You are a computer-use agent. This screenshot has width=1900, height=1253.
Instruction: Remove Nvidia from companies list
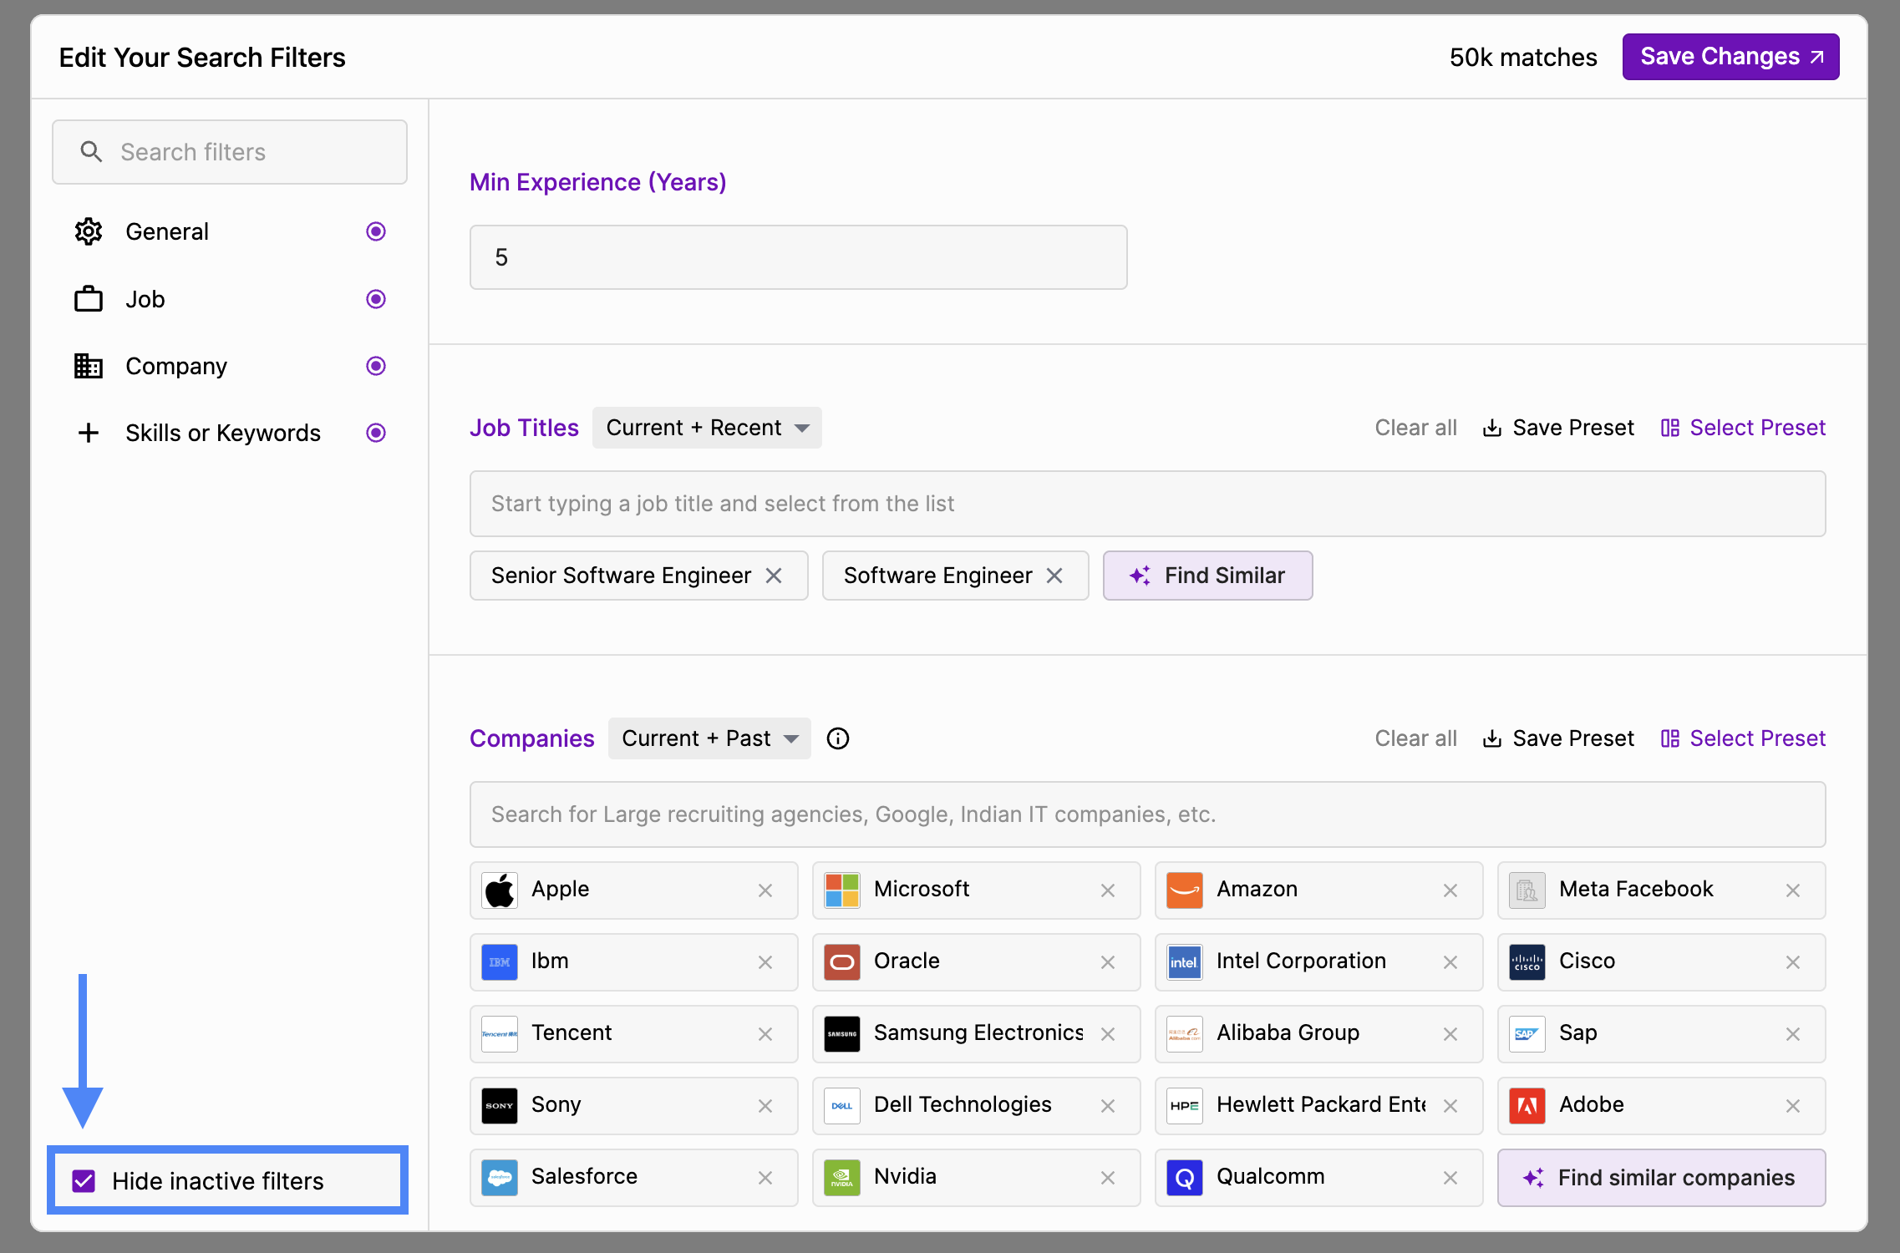pos(1107,1178)
